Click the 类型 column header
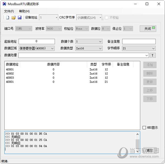Viewport: 165px width, 164px height. tap(94, 64)
